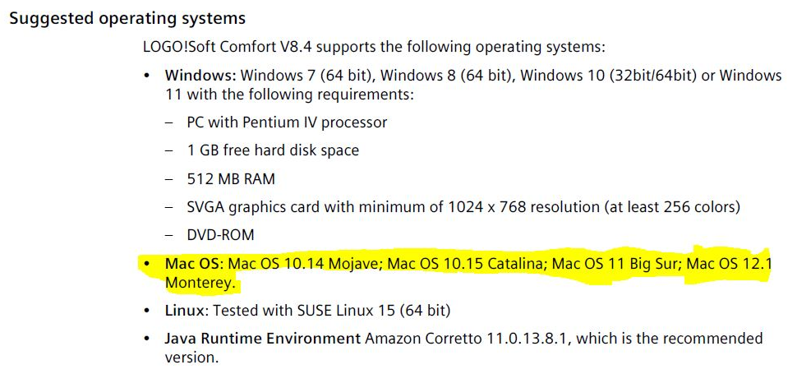The width and height of the screenshot is (797, 383).
Task: Click the "PC with Pentium IV processor" requirement
Action: tap(287, 122)
